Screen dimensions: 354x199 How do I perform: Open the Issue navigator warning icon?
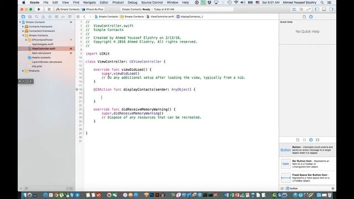43,17
